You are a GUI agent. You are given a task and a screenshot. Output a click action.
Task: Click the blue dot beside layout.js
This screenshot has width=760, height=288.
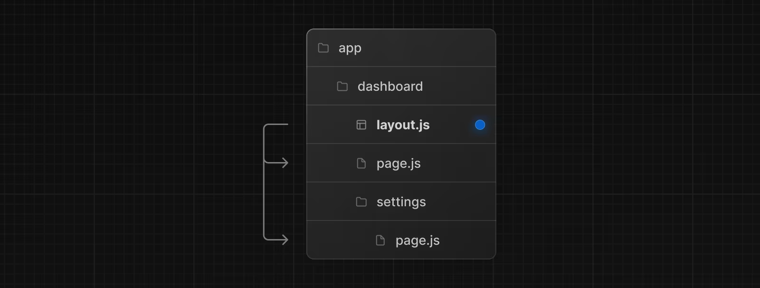[480, 125]
